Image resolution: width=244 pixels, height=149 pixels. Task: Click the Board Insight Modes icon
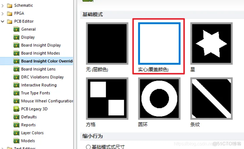pos(17,53)
